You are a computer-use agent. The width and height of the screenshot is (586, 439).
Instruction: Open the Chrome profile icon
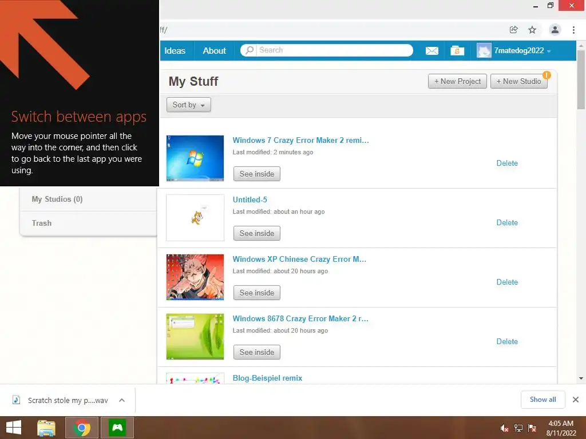(555, 30)
